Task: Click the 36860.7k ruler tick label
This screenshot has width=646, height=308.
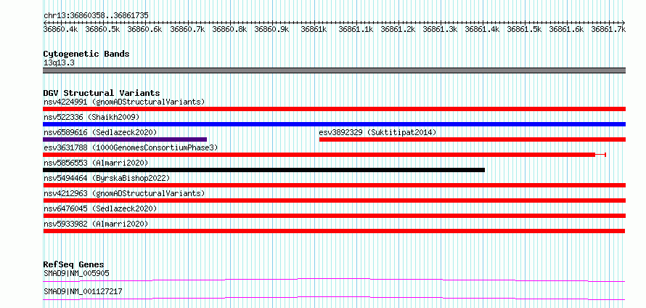Action: (187, 29)
